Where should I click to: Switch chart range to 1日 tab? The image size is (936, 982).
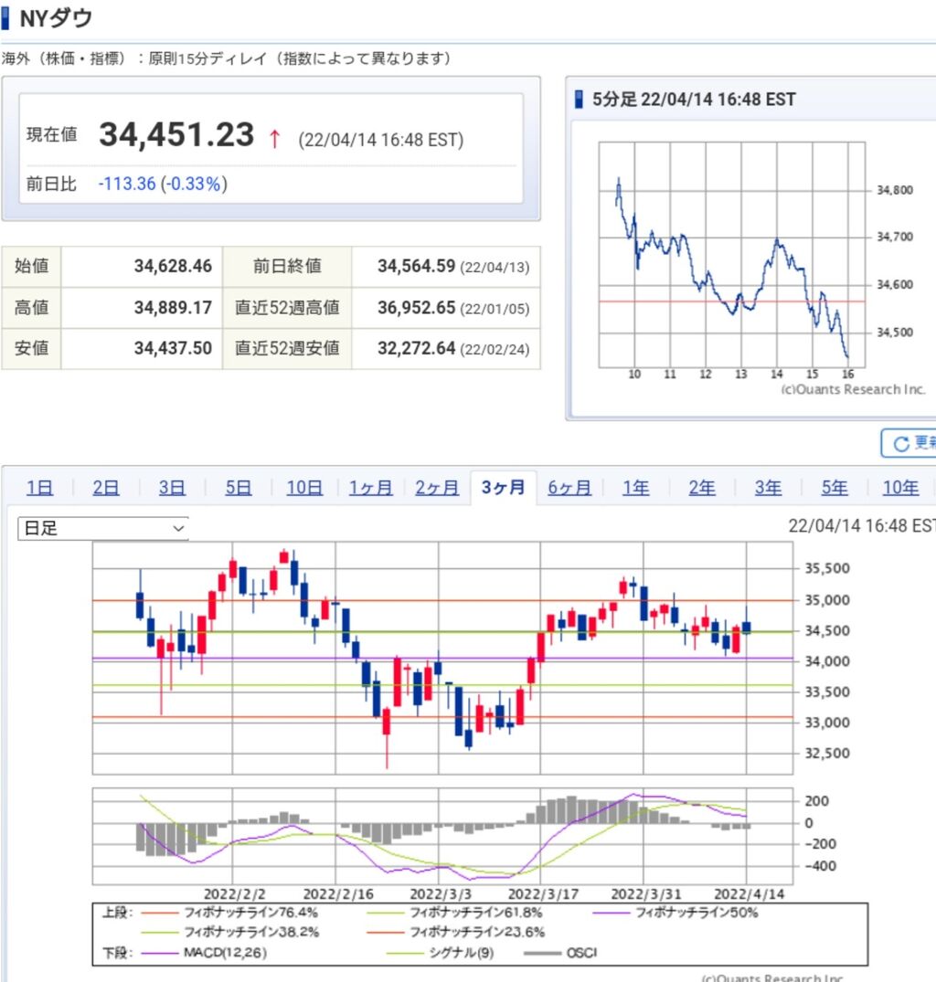(39, 487)
